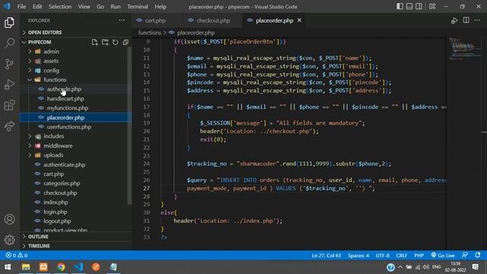Viewport: 487px width, 274px height.
Task: Toggle Primary Side Bar visibility
Action: 399,7
